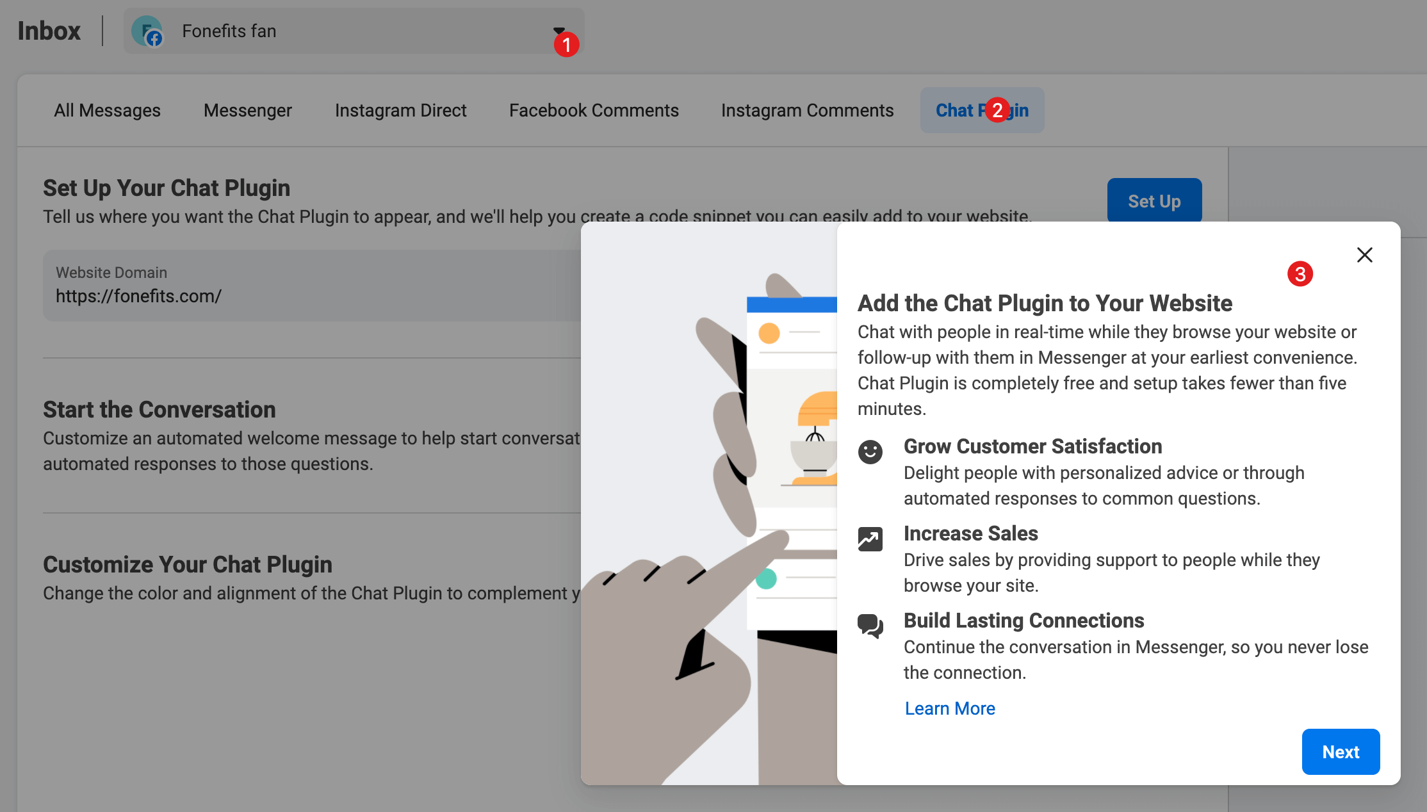
Task: Go to the Instagram Comments tab
Action: pyautogui.click(x=806, y=110)
